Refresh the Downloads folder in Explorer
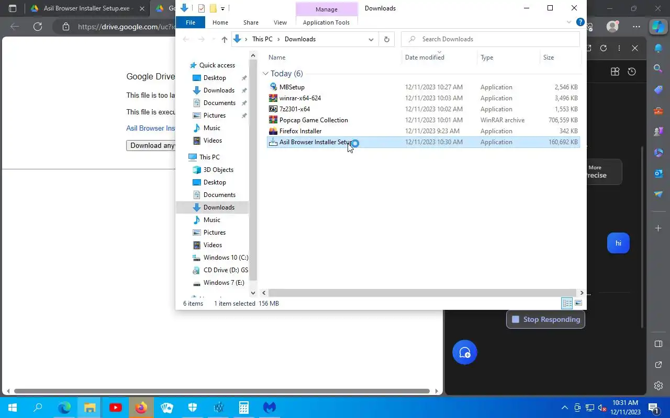Screen dimensions: 670x418 (387, 39)
